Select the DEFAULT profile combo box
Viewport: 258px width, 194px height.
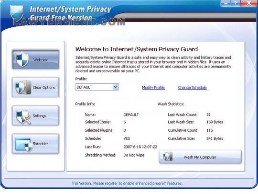pos(97,87)
